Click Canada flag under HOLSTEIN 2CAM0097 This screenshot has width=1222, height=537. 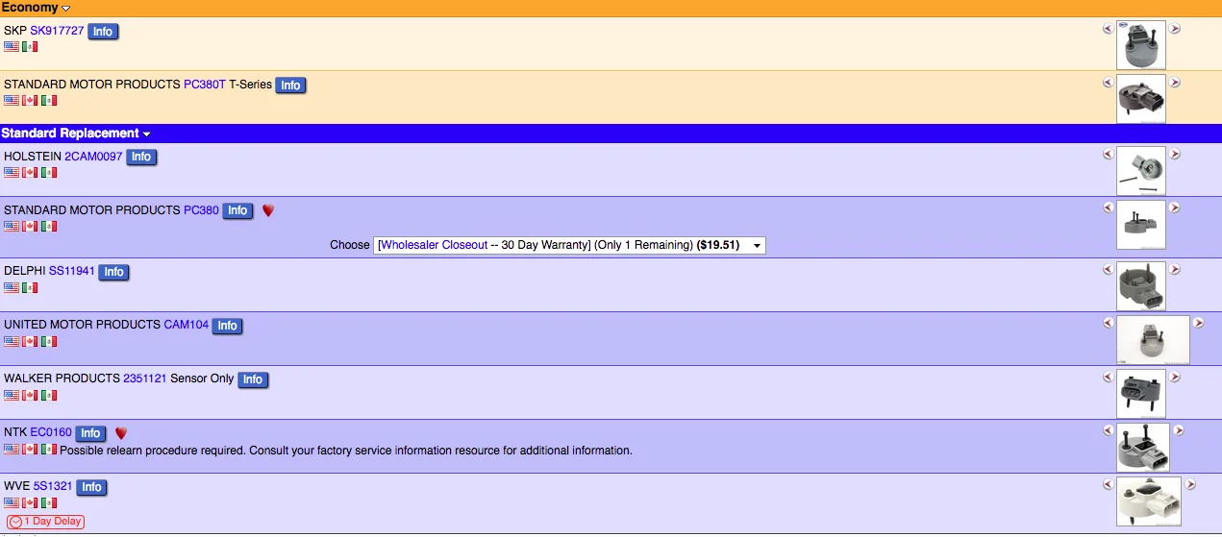pos(30,172)
